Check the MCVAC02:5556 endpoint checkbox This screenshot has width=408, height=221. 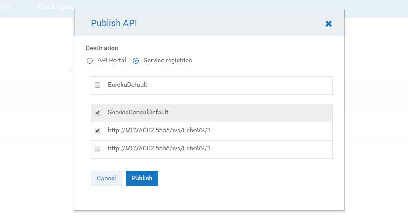(x=98, y=149)
